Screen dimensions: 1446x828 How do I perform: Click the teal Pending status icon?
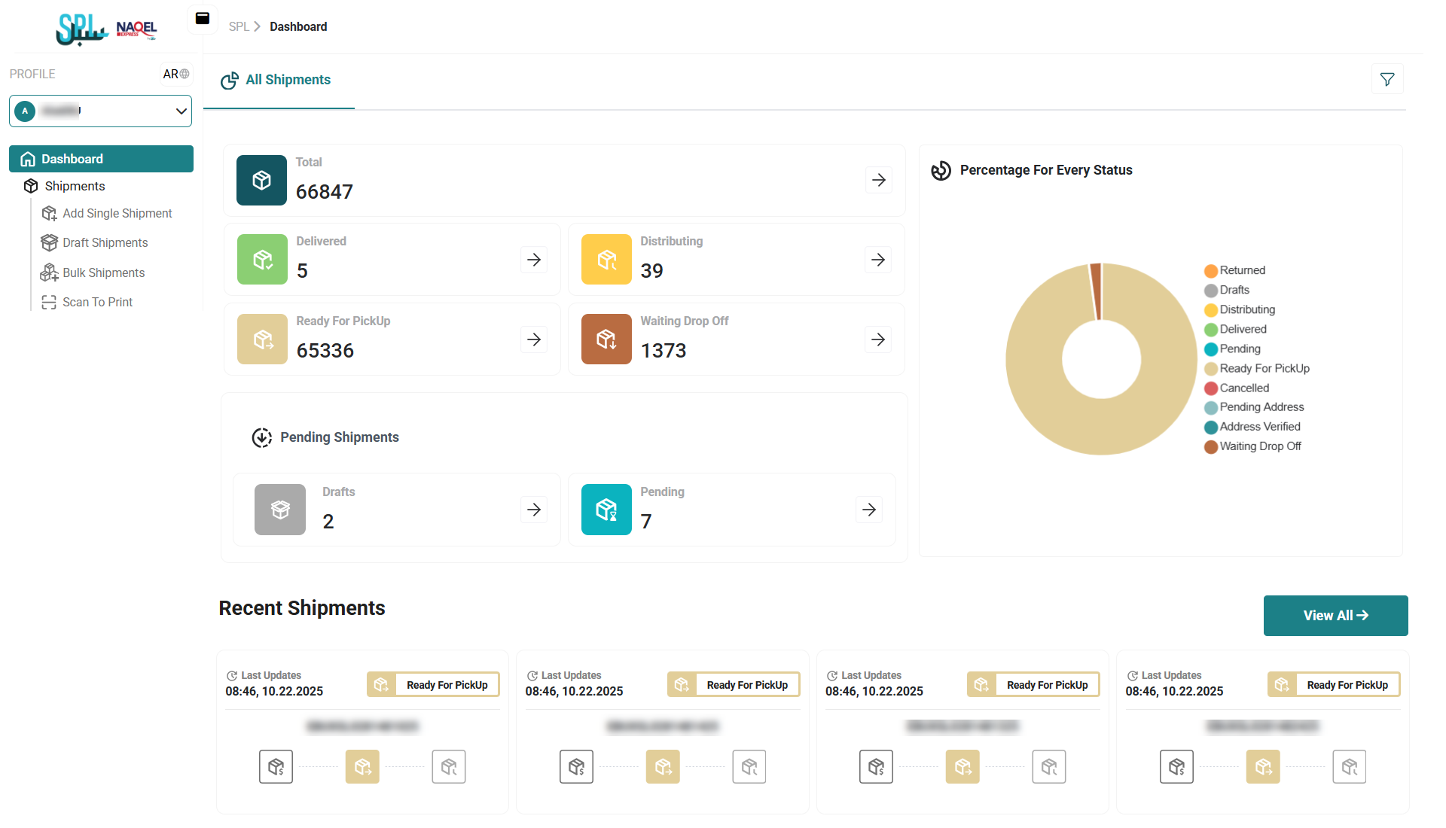coord(606,510)
